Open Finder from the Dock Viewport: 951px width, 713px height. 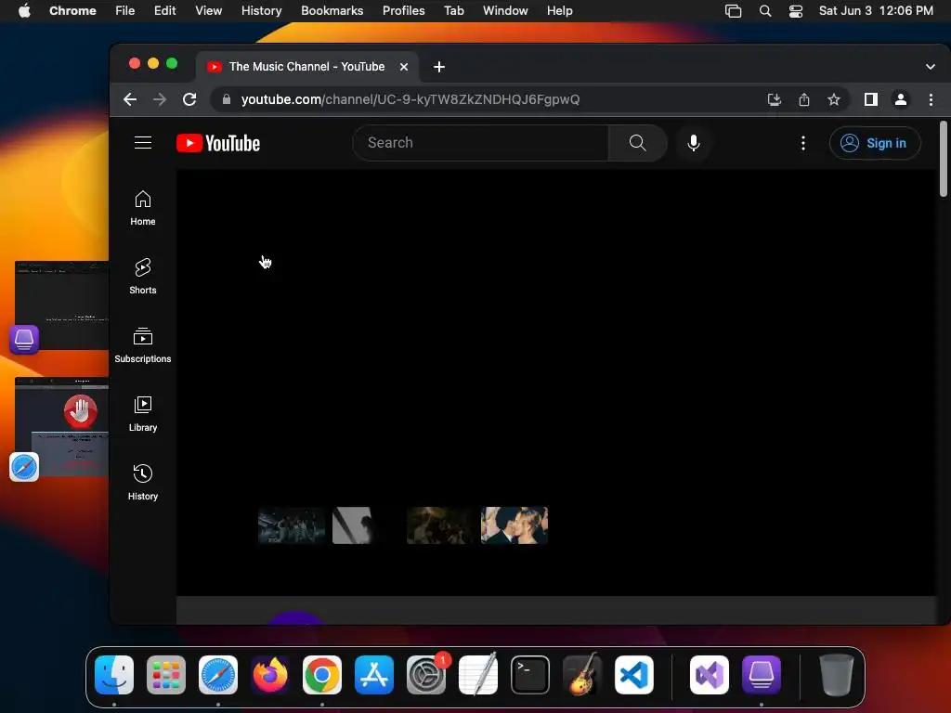tap(114, 675)
